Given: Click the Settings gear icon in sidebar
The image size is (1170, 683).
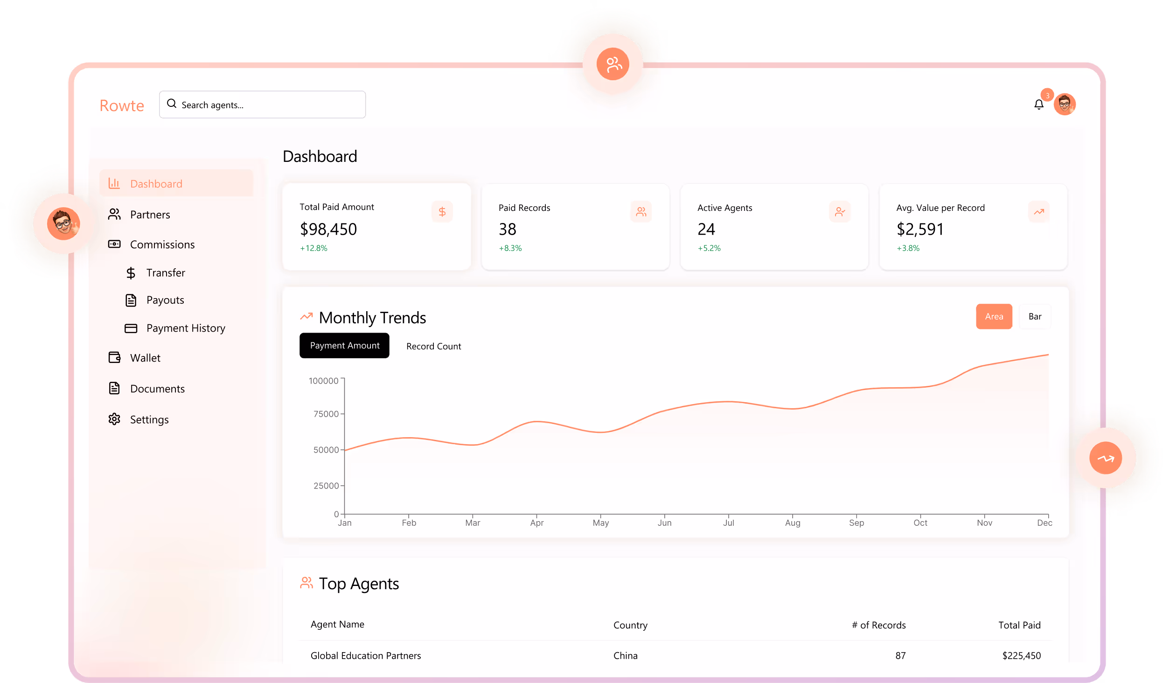Looking at the screenshot, I should pos(114,419).
